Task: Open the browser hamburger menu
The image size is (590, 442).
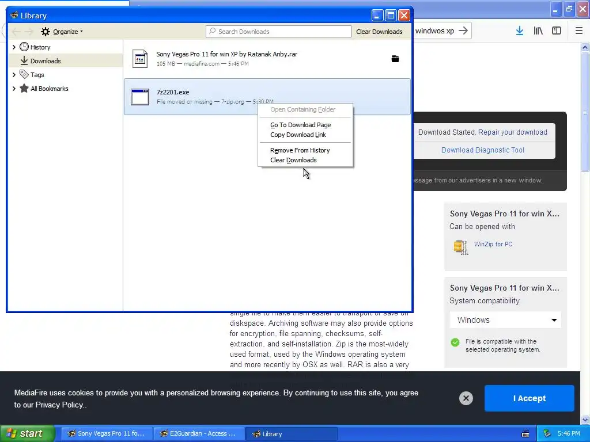Action: click(x=578, y=31)
